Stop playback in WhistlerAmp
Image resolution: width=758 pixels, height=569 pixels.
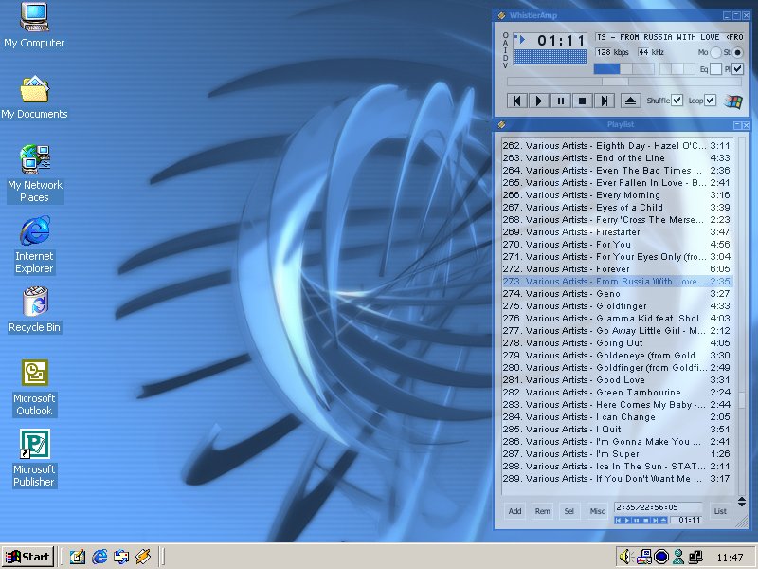click(x=582, y=101)
